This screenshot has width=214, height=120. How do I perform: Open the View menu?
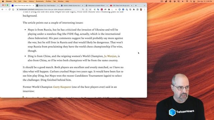click(x=25, y=1)
